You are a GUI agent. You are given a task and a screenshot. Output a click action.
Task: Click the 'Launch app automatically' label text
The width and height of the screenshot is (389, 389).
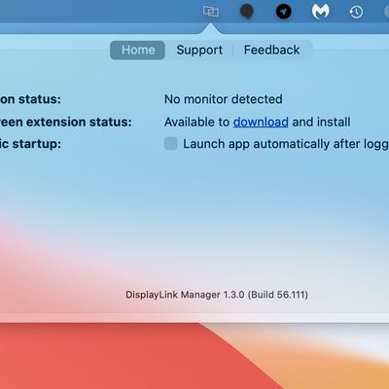pos(257,144)
